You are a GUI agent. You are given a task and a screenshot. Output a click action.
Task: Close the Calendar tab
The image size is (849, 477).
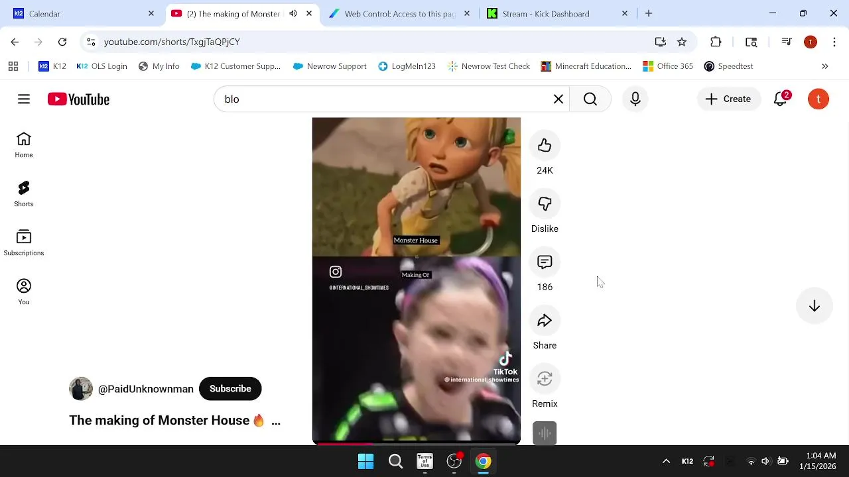151,13
